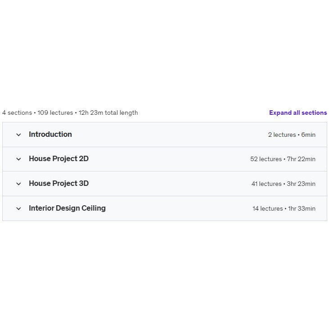329x329 pixels.
Task: Select the House Project 2D title
Action: click(59, 159)
